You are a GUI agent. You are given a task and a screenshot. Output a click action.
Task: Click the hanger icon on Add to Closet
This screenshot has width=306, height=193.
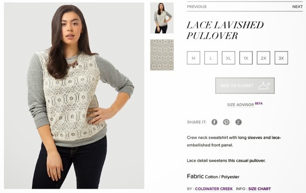coord(264,86)
